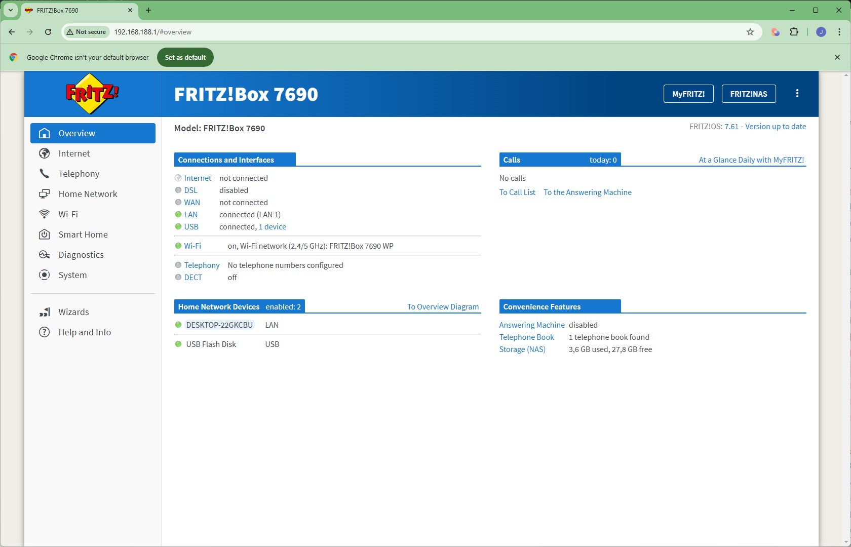Click the Home Network Devices heading
Viewport: 851px width, 547px height.
click(x=219, y=307)
